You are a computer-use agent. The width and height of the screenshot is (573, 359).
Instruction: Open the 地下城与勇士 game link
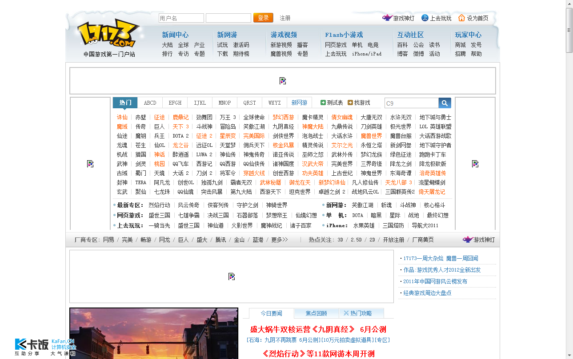click(x=435, y=117)
